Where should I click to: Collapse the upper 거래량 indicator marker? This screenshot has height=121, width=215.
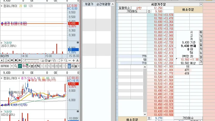point(1,43)
